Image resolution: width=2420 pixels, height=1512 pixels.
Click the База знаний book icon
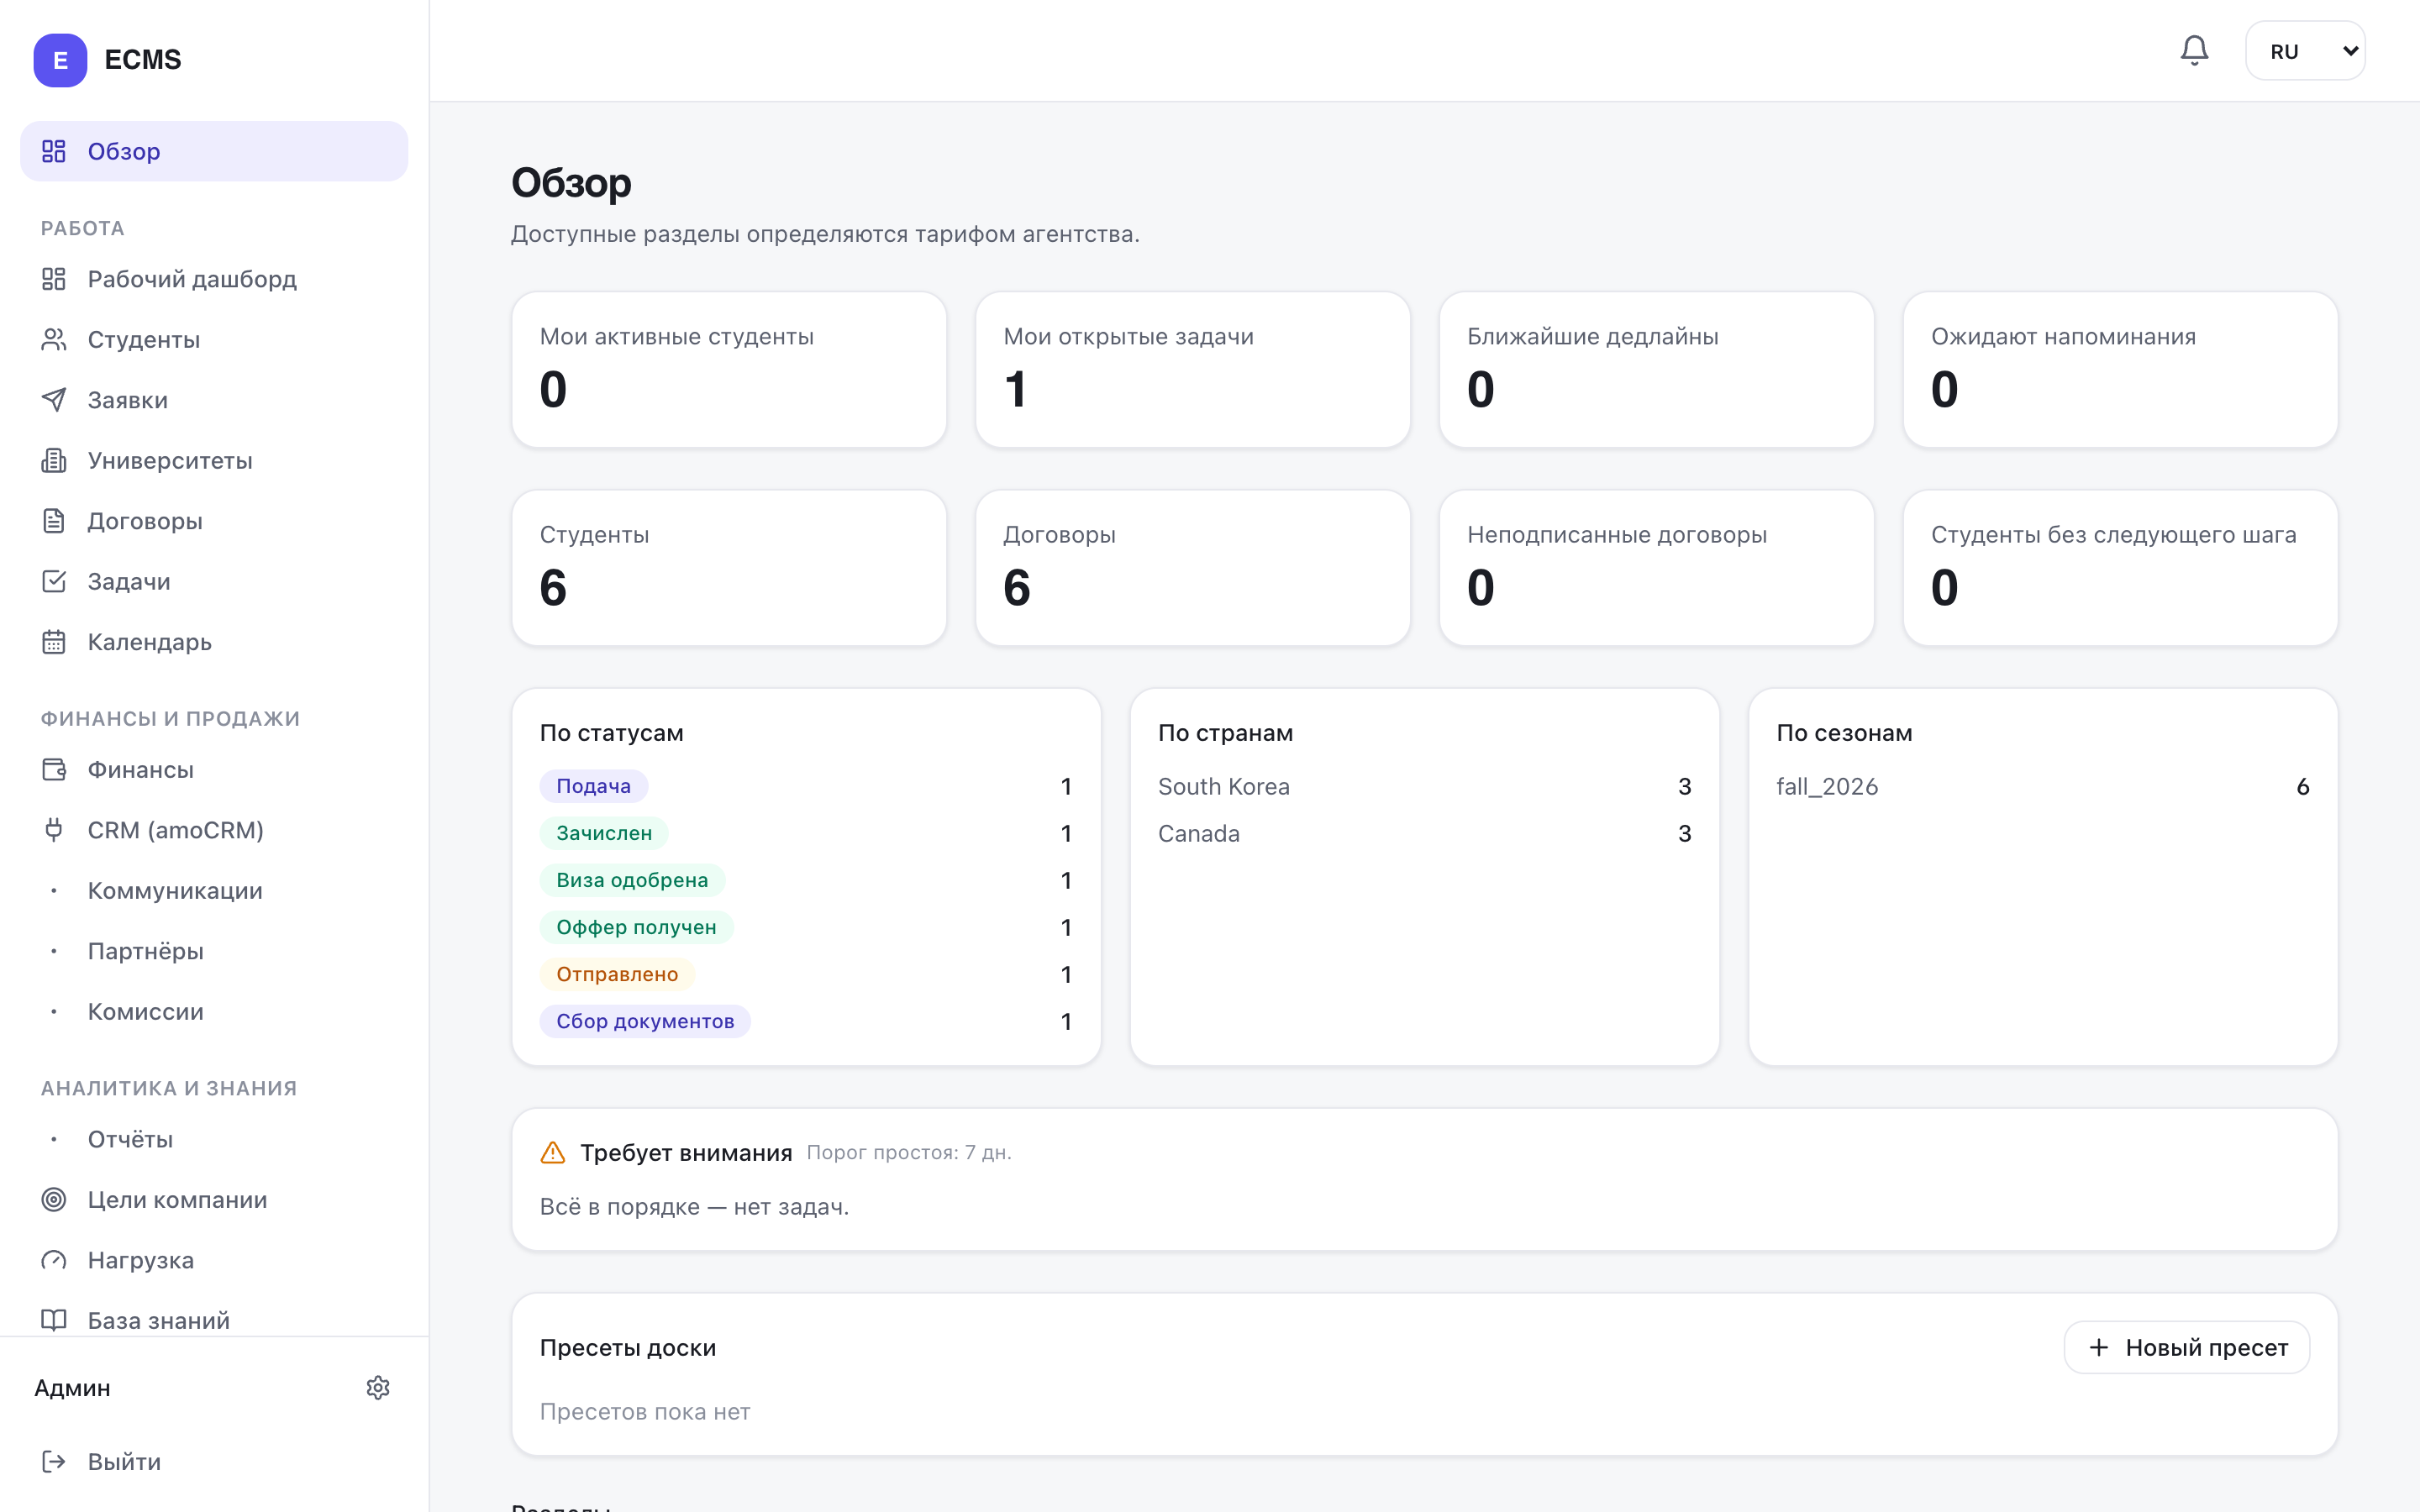[x=54, y=1321]
